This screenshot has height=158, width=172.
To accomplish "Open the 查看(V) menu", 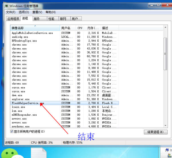I will click(x=37, y=12).
